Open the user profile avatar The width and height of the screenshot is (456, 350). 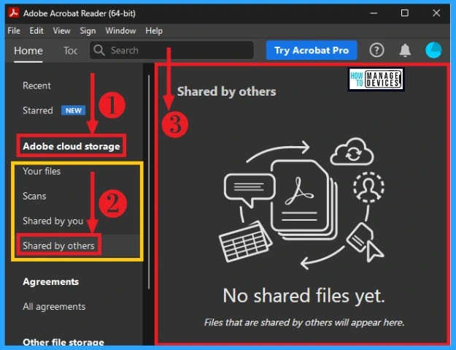(x=433, y=50)
